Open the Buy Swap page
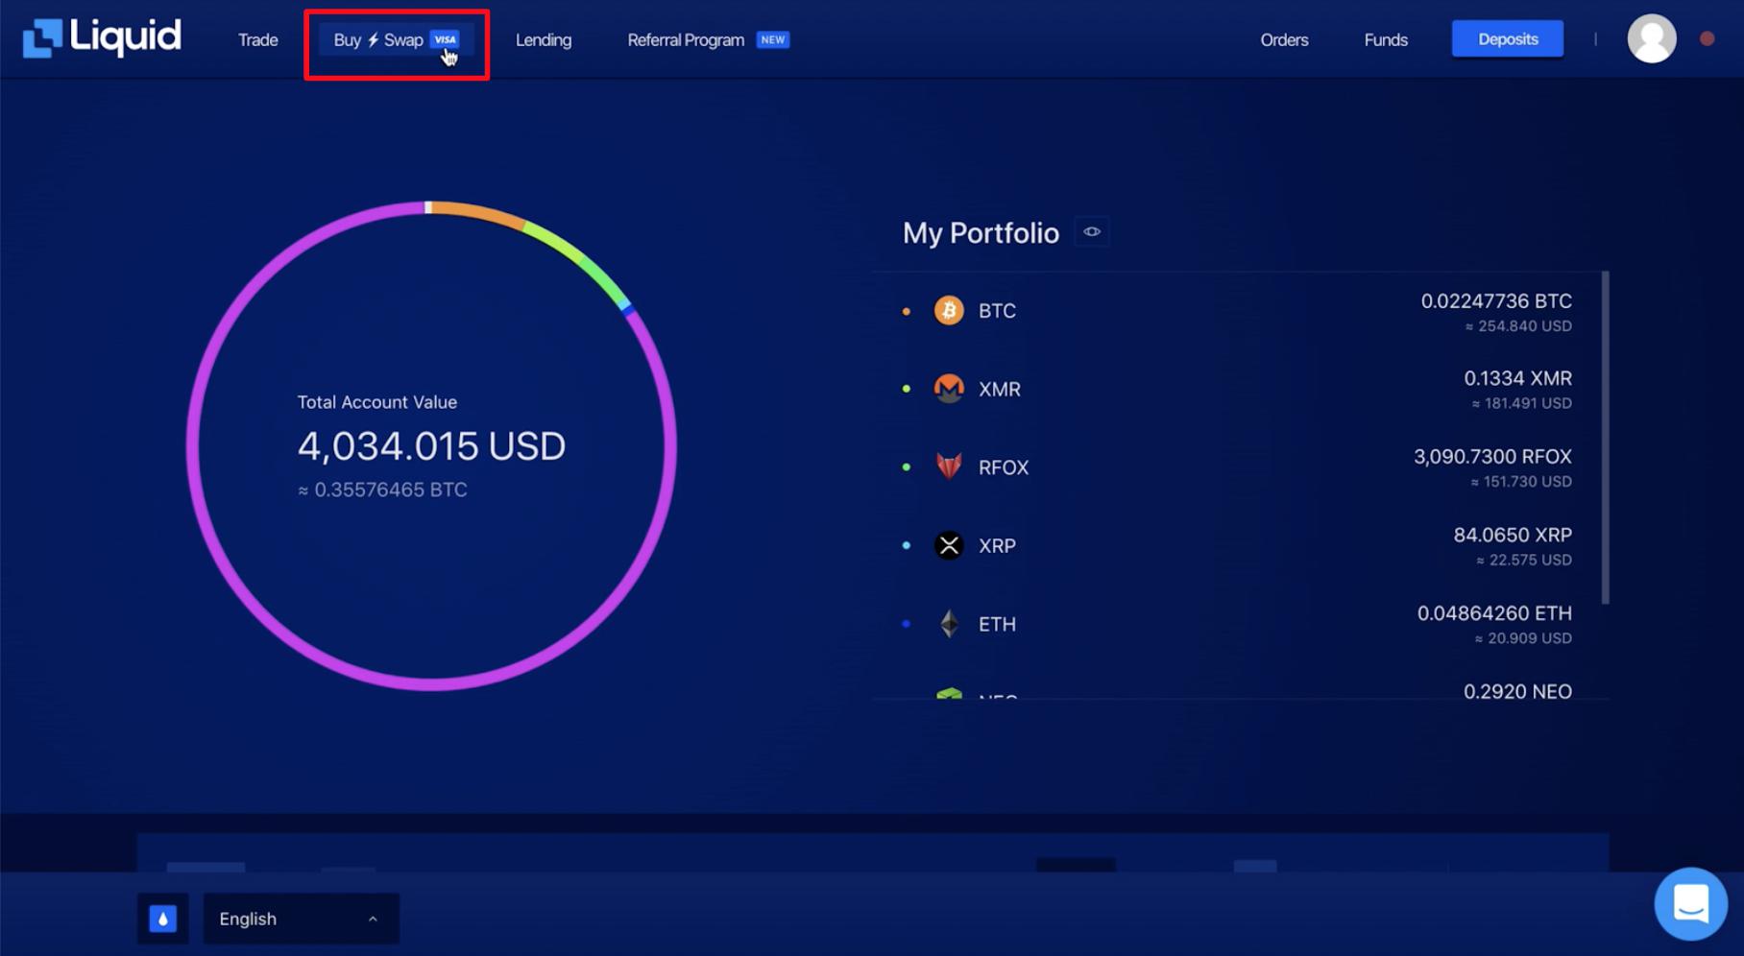The height and width of the screenshot is (956, 1744). click(x=396, y=40)
